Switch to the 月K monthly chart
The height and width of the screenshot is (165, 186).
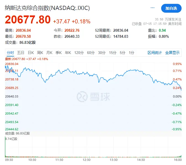pos(49,53)
